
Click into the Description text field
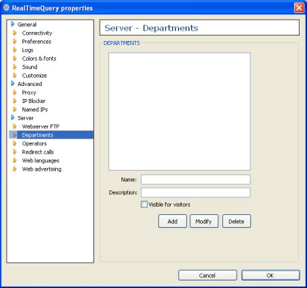[196, 192]
